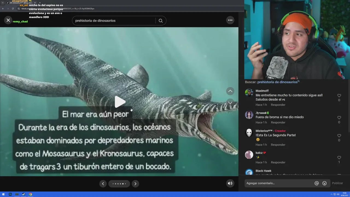Click the kalcz username
The image size is (350, 197).
(259, 153)
